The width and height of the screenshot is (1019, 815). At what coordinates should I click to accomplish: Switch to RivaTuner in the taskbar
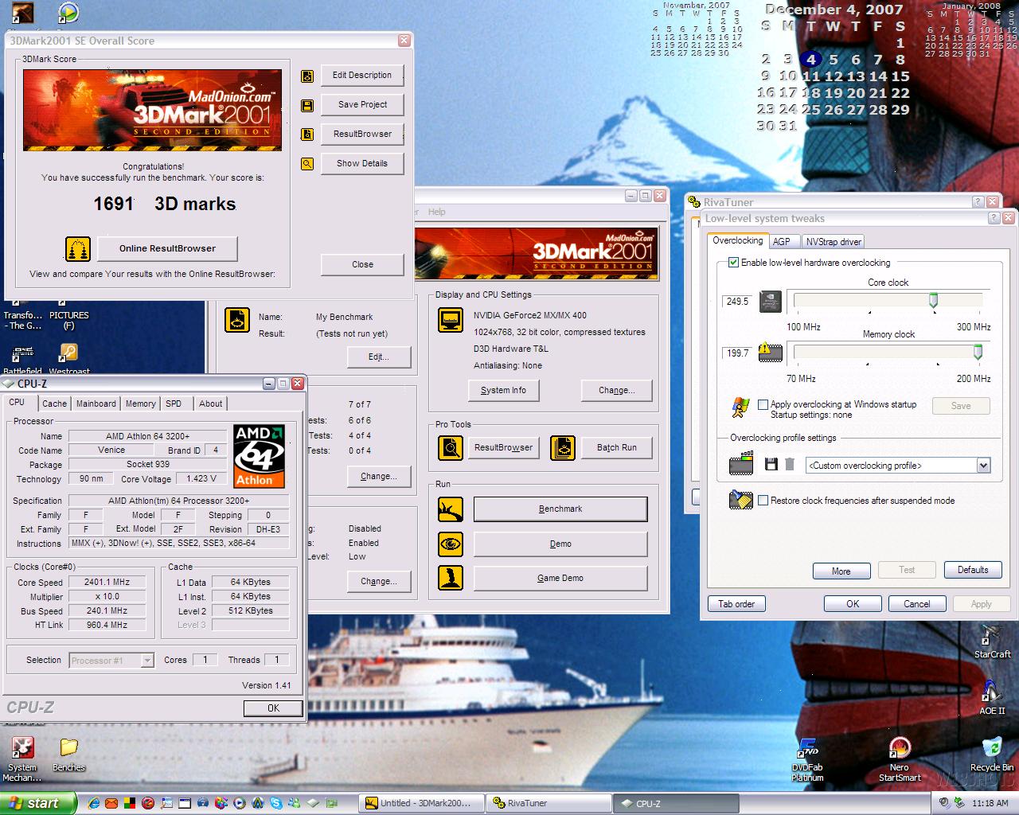coord(549,803)
